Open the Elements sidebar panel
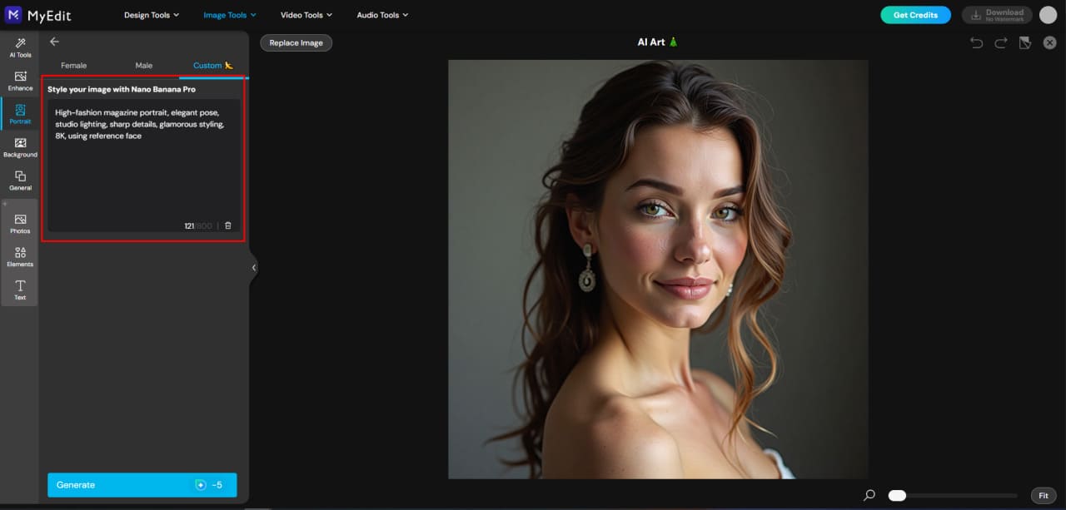 [x=20, y=256]
